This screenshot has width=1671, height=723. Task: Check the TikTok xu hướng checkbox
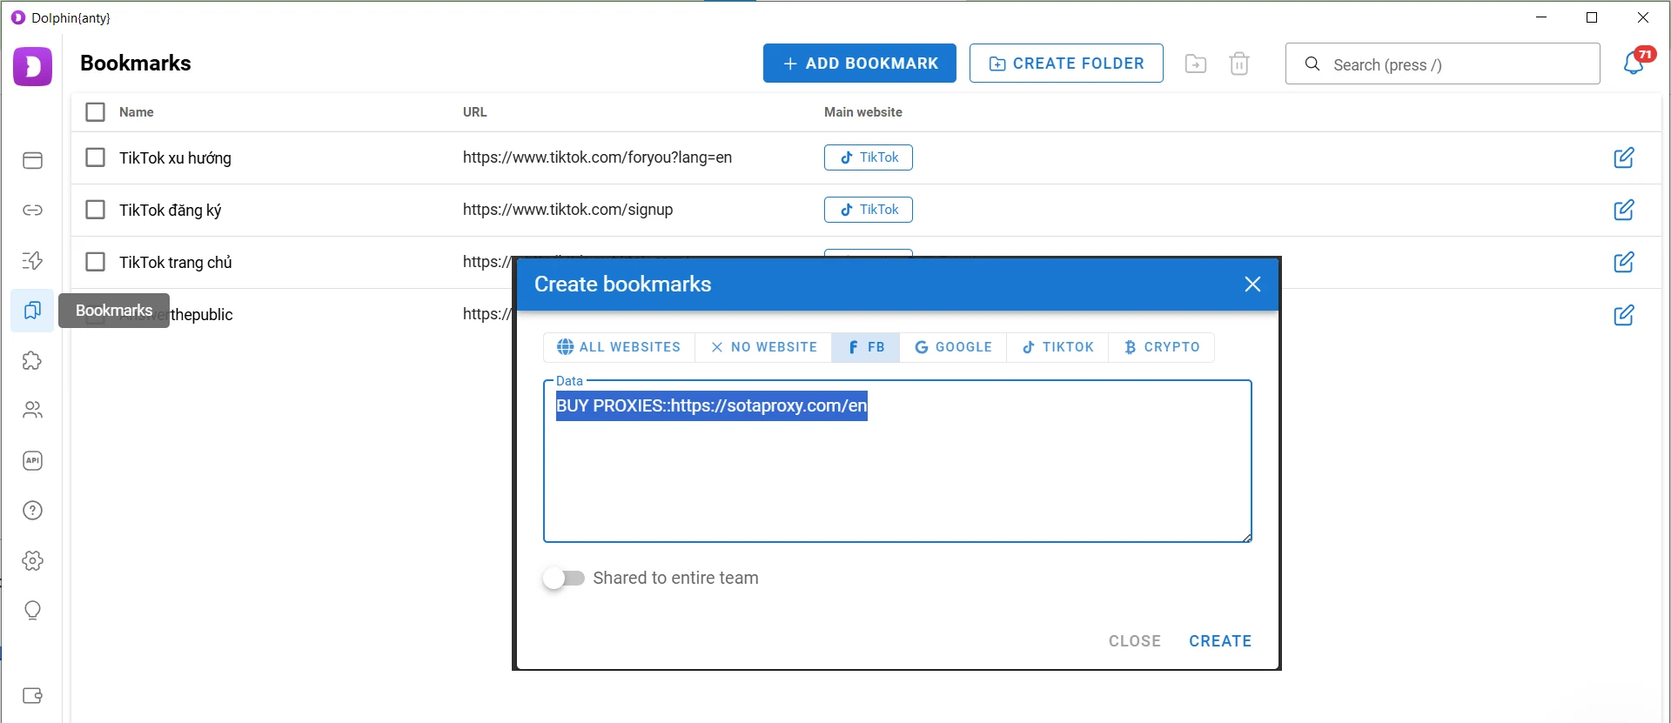(x=96, y=157)
